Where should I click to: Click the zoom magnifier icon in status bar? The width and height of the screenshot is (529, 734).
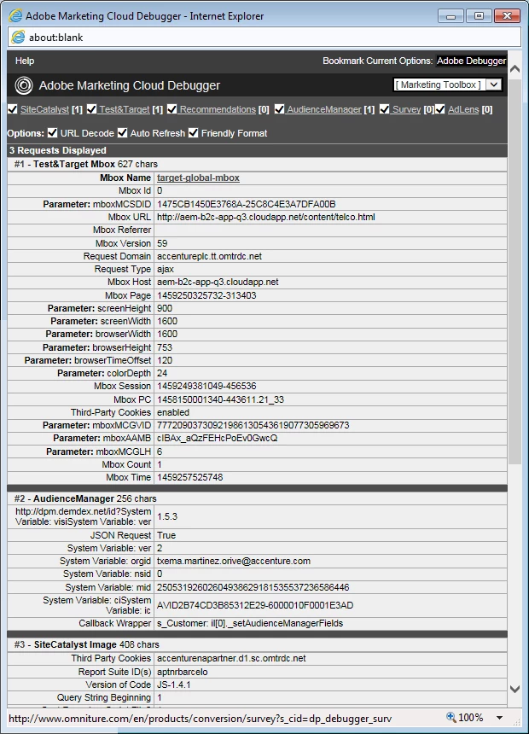[451, 717]
